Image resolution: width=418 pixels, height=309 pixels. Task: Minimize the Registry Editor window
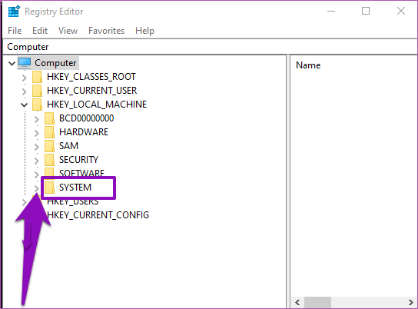click(x=331, y=12)
